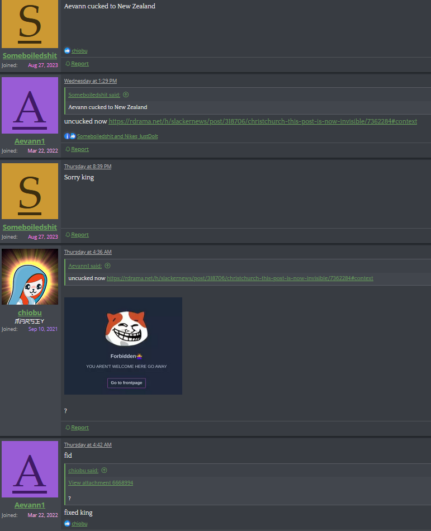Follow the 'Someboiledshit said:' quote link

[x=94, y=95]
